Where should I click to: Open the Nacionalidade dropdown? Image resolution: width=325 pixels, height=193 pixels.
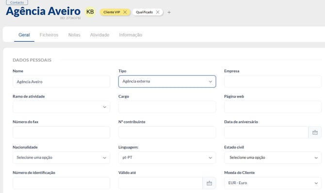[61, 158]
